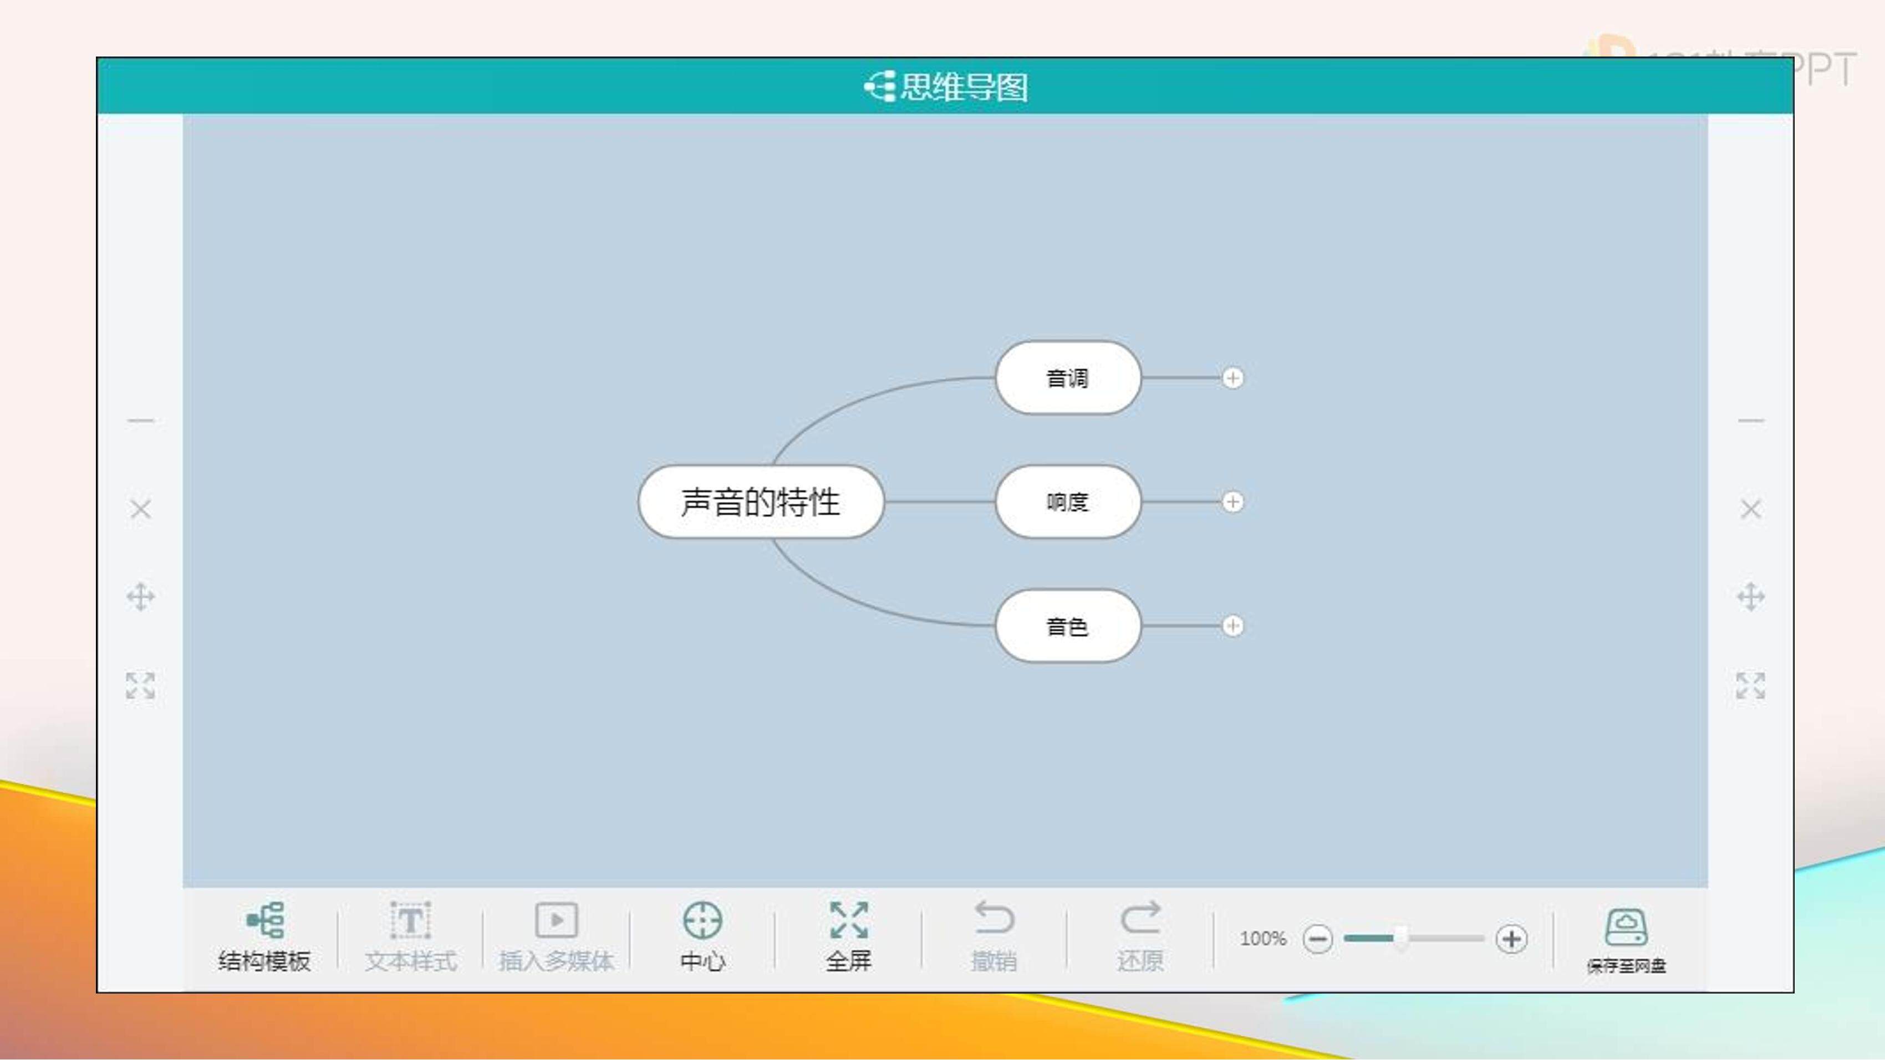Switch to fullscreen with 全屏
Image resolution: width=1885 pixels, height=1060 pixels.
pyautogui.click(x=849, y=937)
